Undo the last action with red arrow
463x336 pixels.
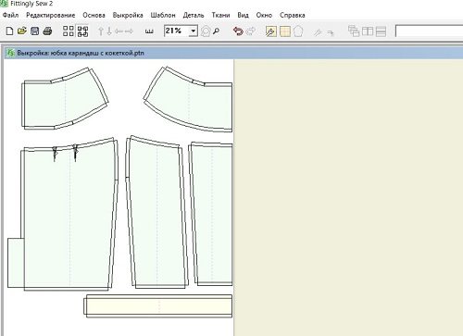[238, 31]
